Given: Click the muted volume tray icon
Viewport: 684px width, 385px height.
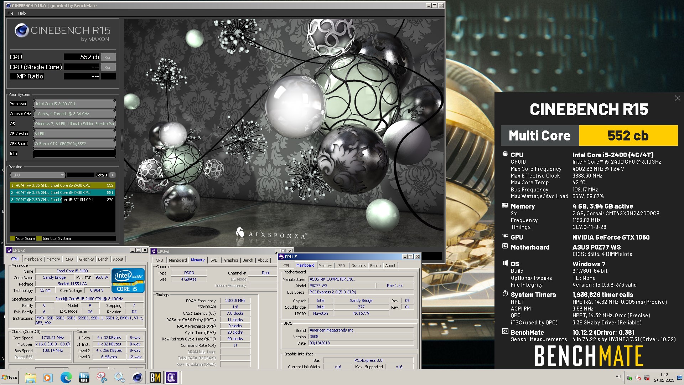Looking at the screenshot, I should 638,378.
